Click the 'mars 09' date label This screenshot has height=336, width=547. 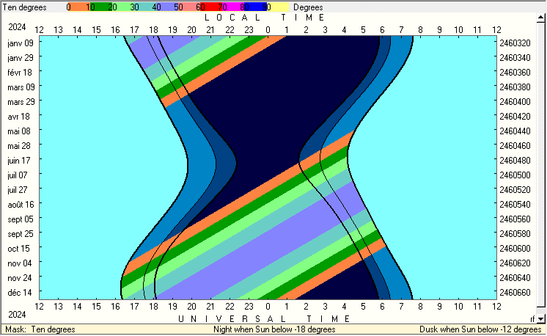21,87
